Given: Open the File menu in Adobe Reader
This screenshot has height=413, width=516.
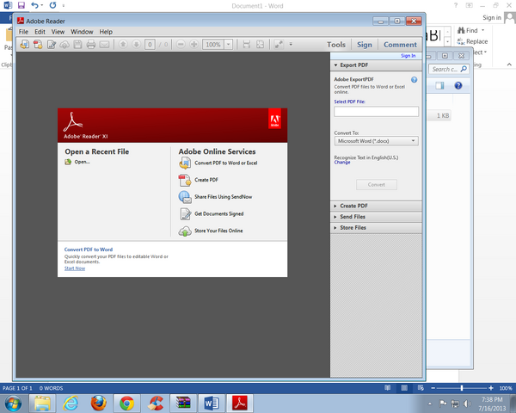Looking at the screenshot, I should (x=23, y=32).
